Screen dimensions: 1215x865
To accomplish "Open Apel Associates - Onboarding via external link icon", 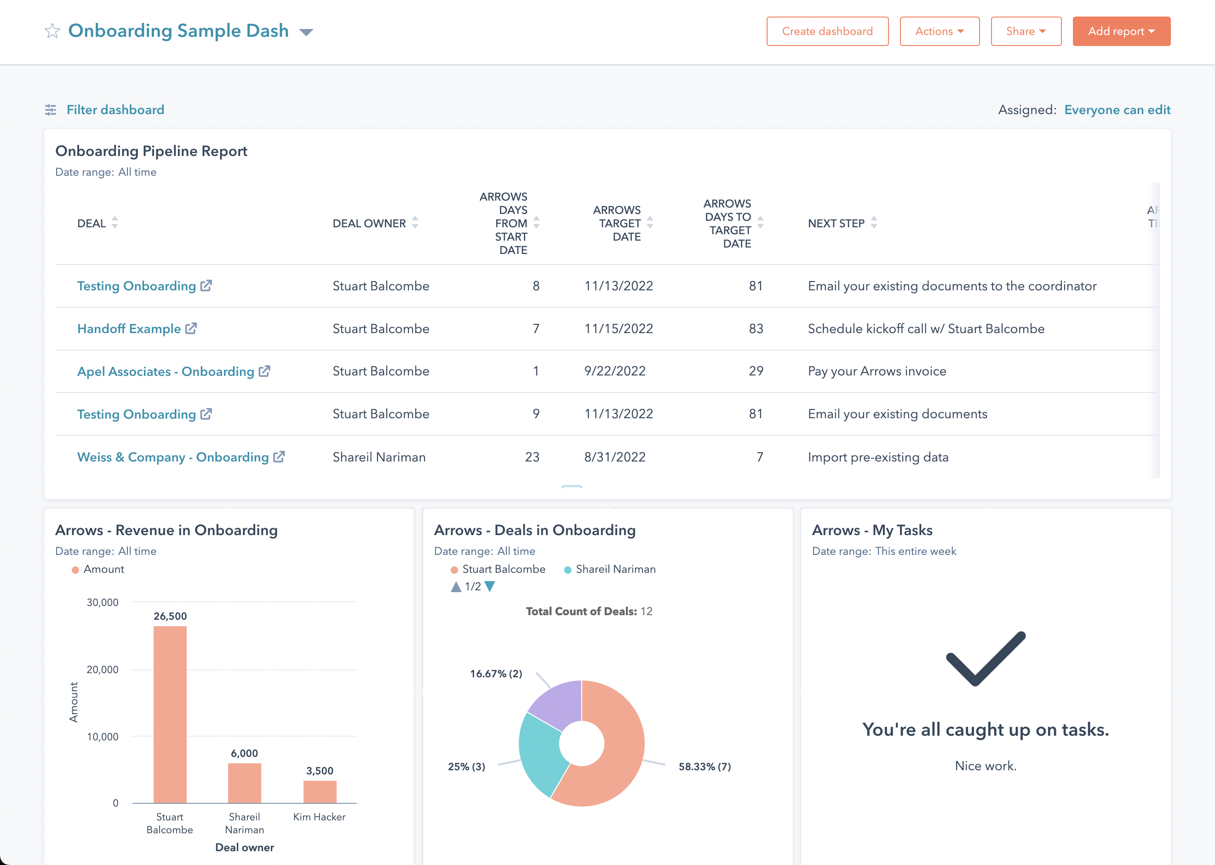I will point(265,371).
